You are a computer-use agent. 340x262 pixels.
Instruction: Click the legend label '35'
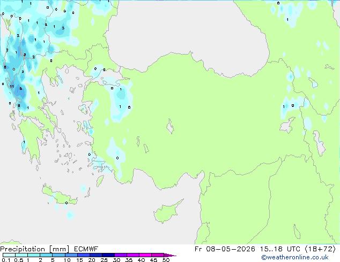(x=129, y=260)
